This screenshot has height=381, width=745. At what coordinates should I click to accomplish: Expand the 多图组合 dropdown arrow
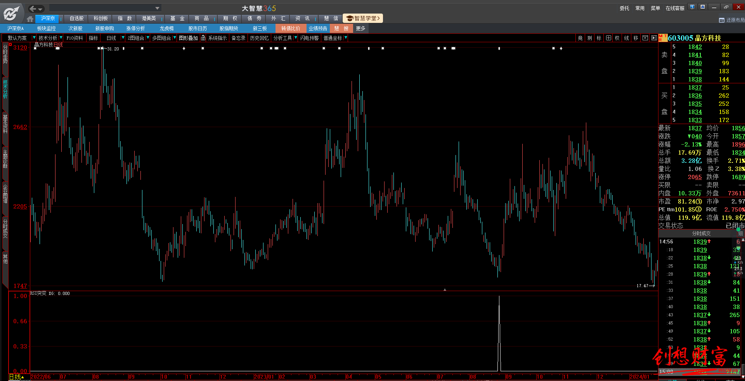tap(175, 38)
